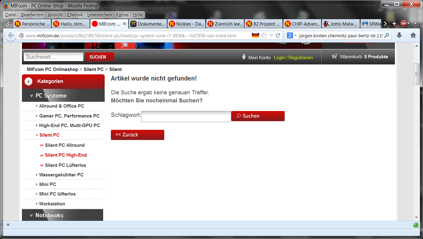Click the Mein Konto person icon
The image size is (423, 239).
tap(244, 57)
